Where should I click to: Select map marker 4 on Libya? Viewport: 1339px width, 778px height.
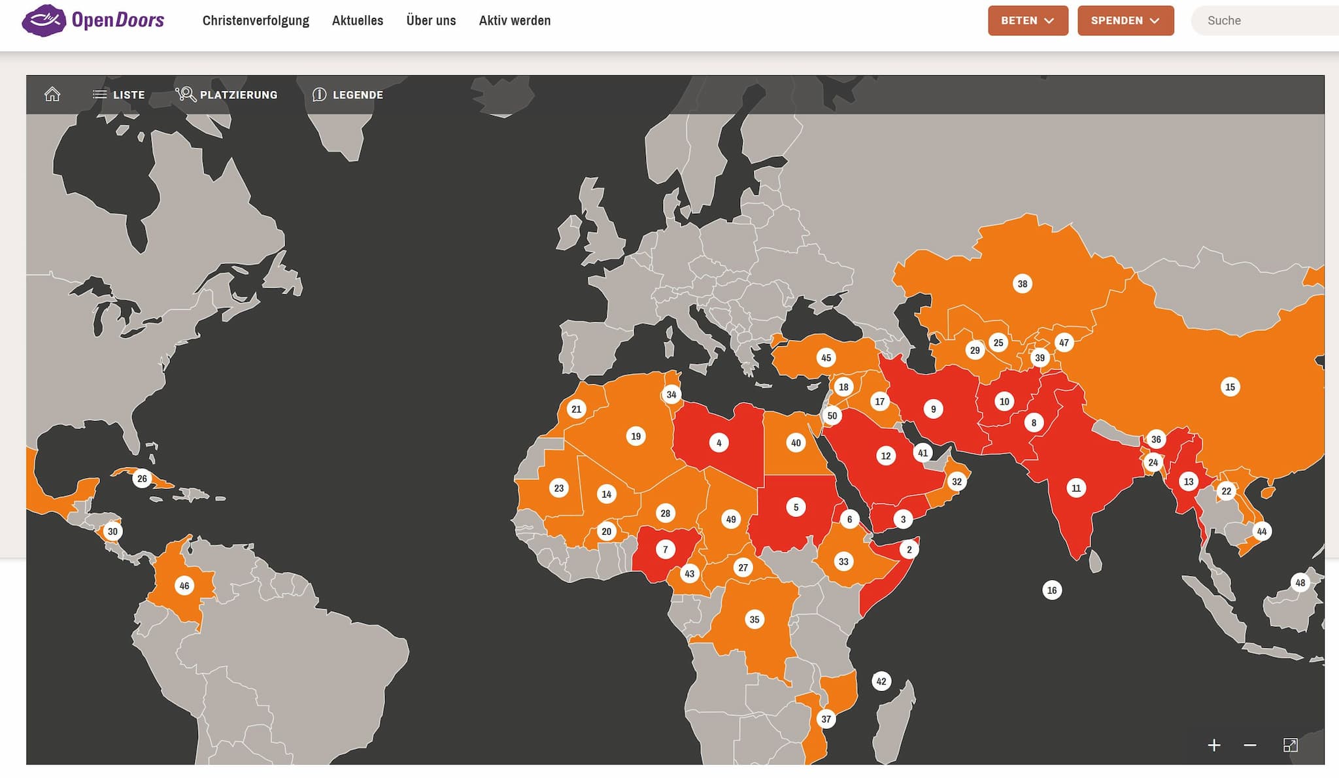[719, 443]
